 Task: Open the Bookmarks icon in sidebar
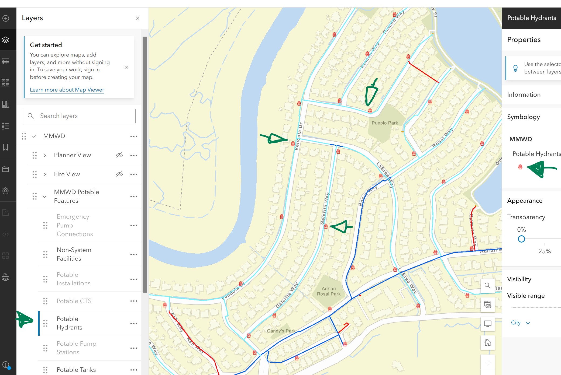[x=6, y=147]
